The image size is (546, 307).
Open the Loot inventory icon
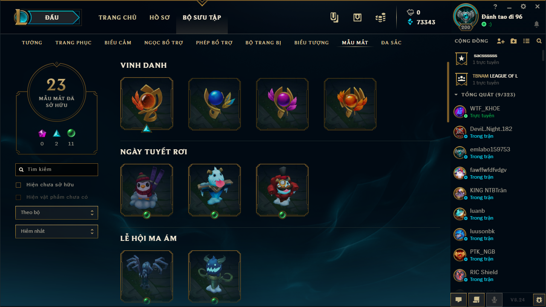pos(357,17)
